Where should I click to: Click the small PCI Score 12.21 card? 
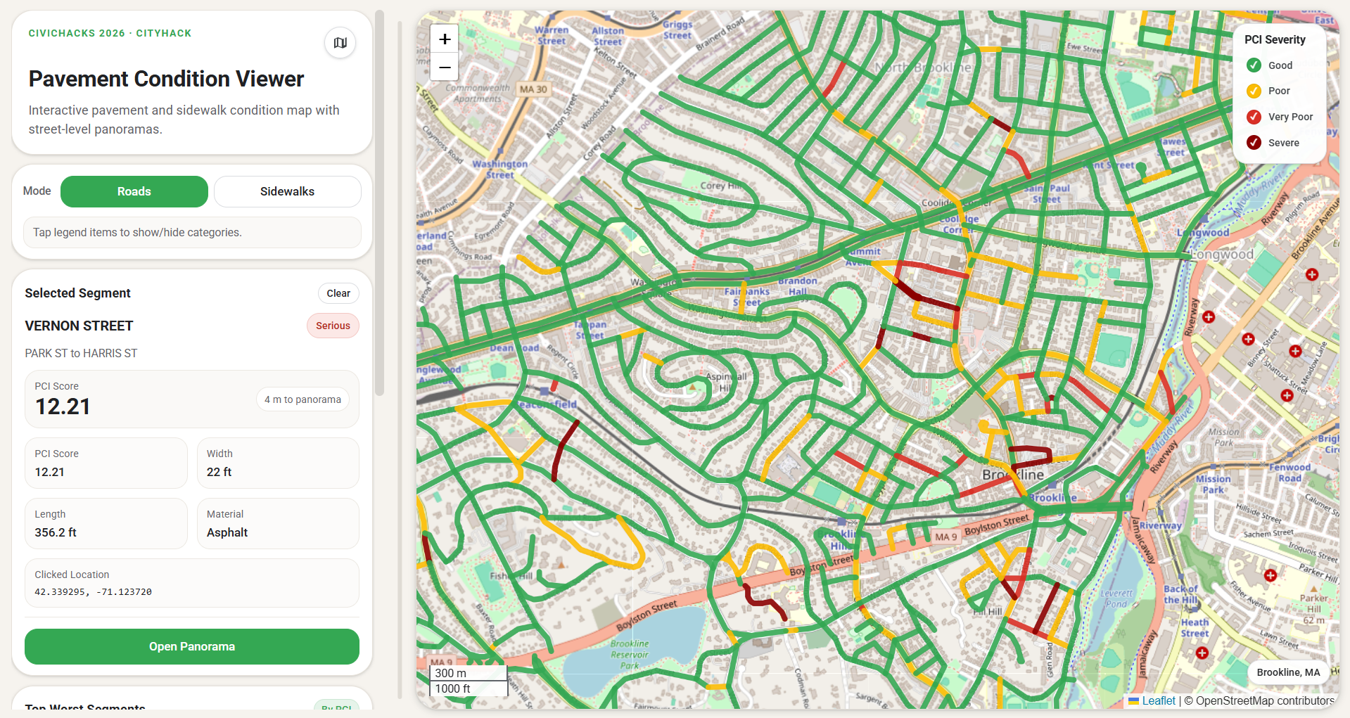[106, 463]
